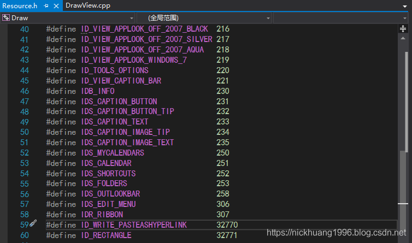Click IDR_RIBBON identifier
This screenshot has height=243, width=412.
102,215
